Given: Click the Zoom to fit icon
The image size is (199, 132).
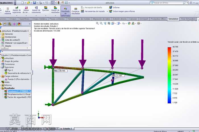Looking at the screenshot, I should [x=97, y=23].
